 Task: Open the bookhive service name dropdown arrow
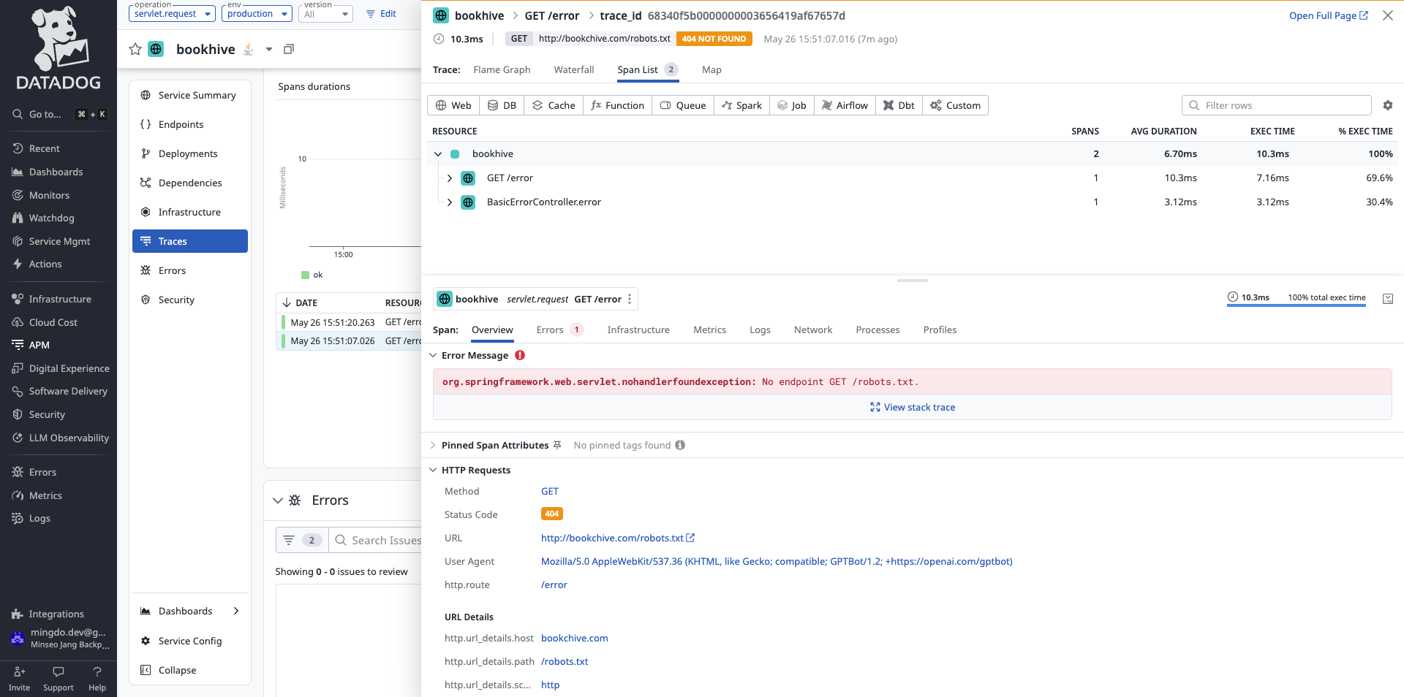pos(269,49)
